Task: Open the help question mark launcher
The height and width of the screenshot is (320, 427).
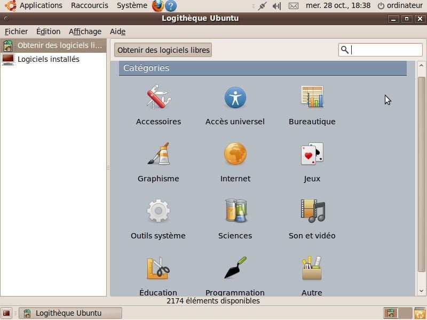Action: (x=171, y=6)
